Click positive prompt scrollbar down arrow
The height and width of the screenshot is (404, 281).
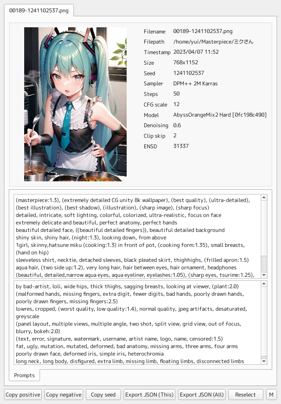coord(264,275)
